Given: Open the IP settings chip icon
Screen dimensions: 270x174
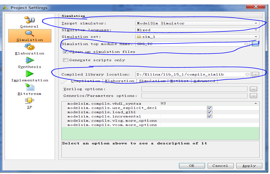Looking at the screenshot, I should 30,100.
